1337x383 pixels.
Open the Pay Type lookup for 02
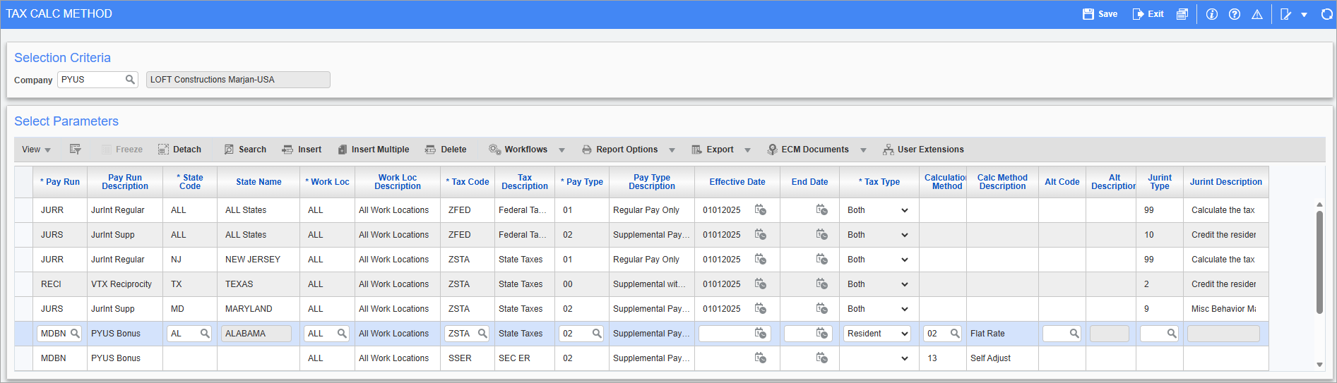point(597,334)
